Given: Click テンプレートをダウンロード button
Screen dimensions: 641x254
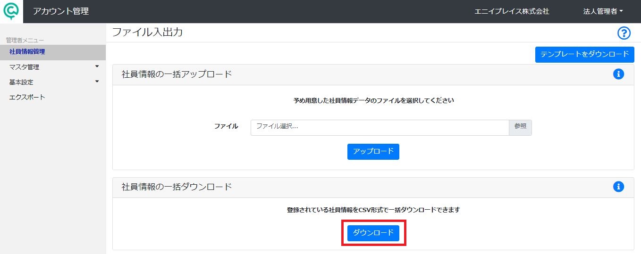Looking at the screenshot, I should point(584,54).
